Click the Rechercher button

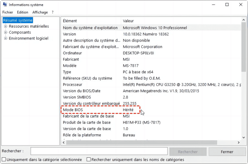click(x=188, y=152)
